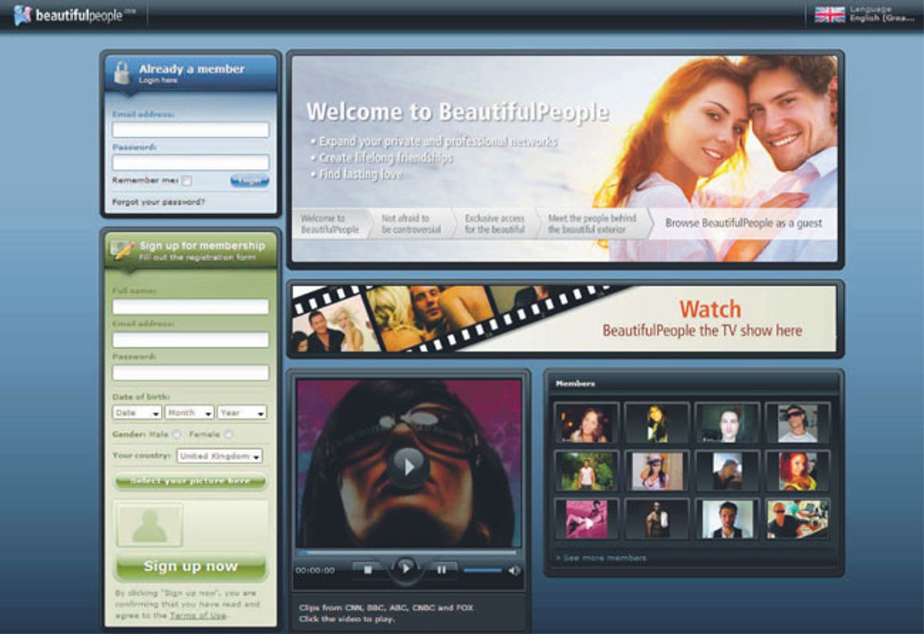Tick the Remember me checkbox
The image size is (924, 634).
point(186,180)
